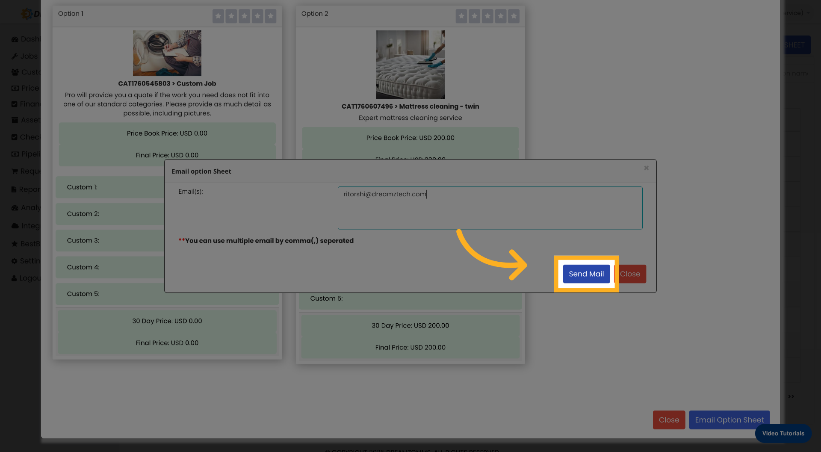Click the Email Option Sheet button
This screenshot has width=821, height=452.
pyautogui.click(x=729, y=420)
